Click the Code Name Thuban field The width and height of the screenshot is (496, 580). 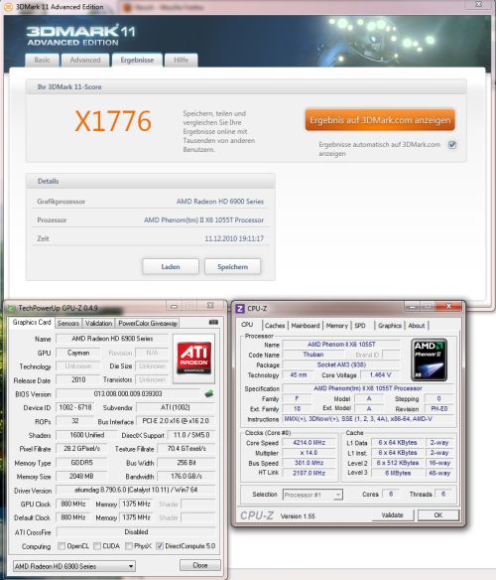click(313, 355)
